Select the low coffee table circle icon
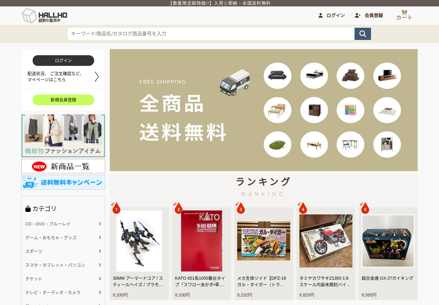Viewport: 439px width, 305px height. [x=314, y=145]
